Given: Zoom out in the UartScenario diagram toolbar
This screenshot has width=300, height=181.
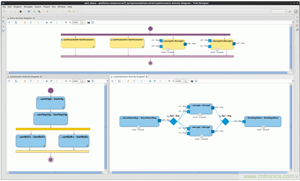Looking at the screenshot, I should pyautogui.click(x=70, y=81).
